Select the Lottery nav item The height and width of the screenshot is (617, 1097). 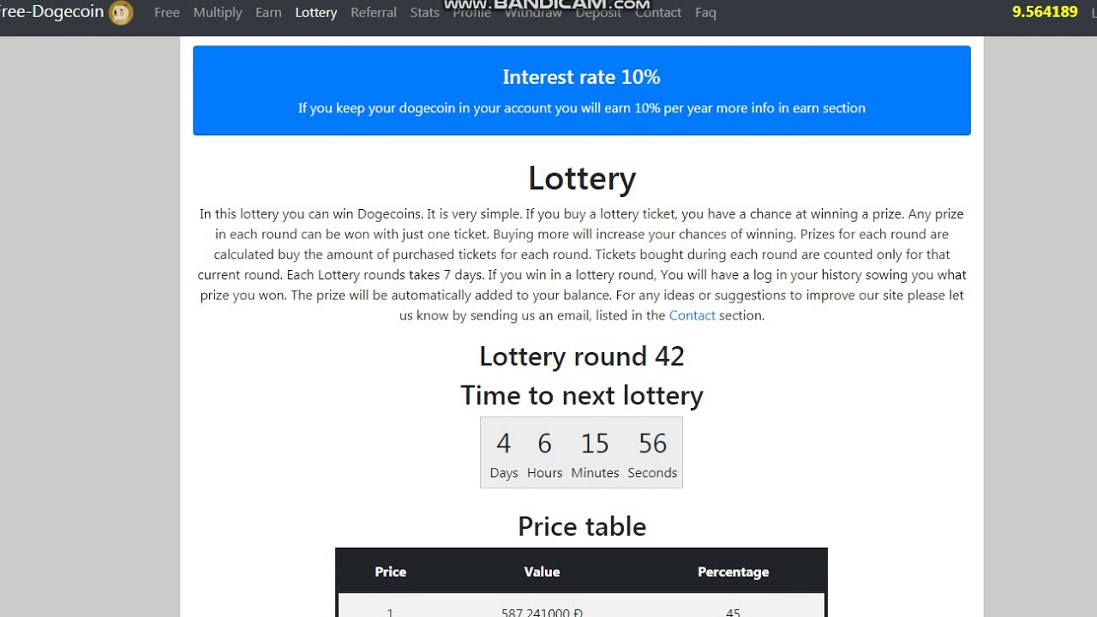tap(316, 13)
